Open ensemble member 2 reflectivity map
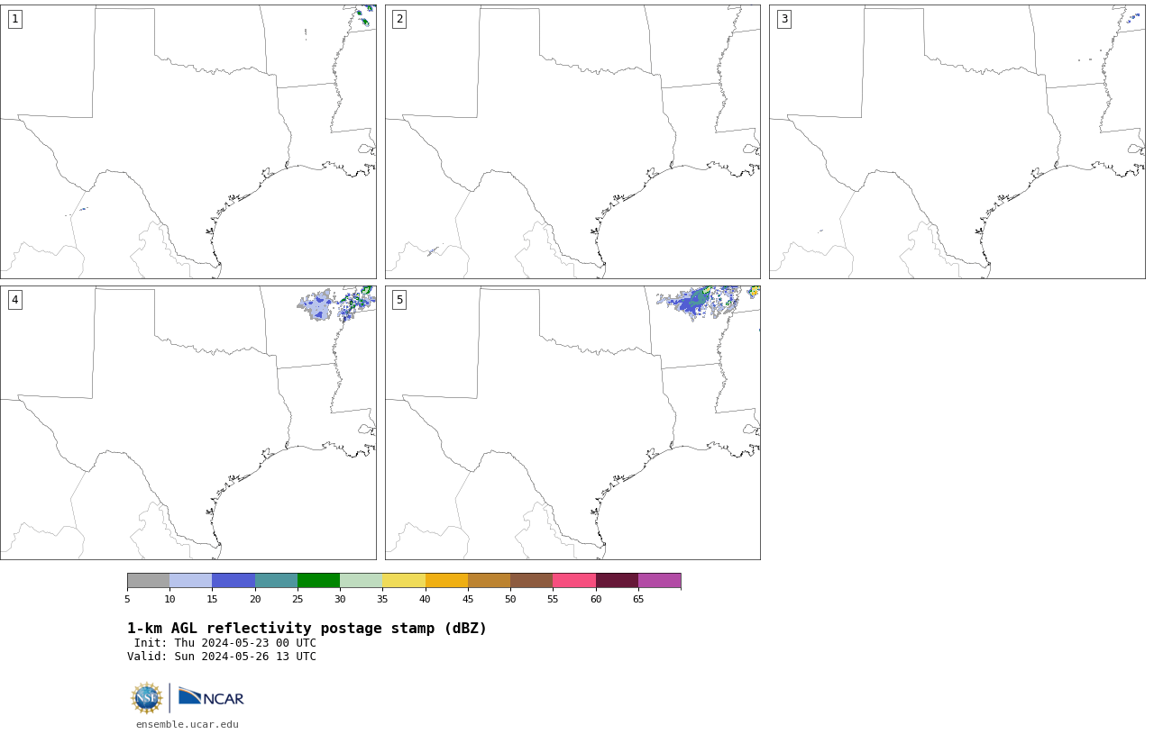 pos(572,141)
